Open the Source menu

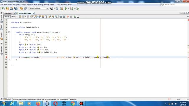(23, 5)
